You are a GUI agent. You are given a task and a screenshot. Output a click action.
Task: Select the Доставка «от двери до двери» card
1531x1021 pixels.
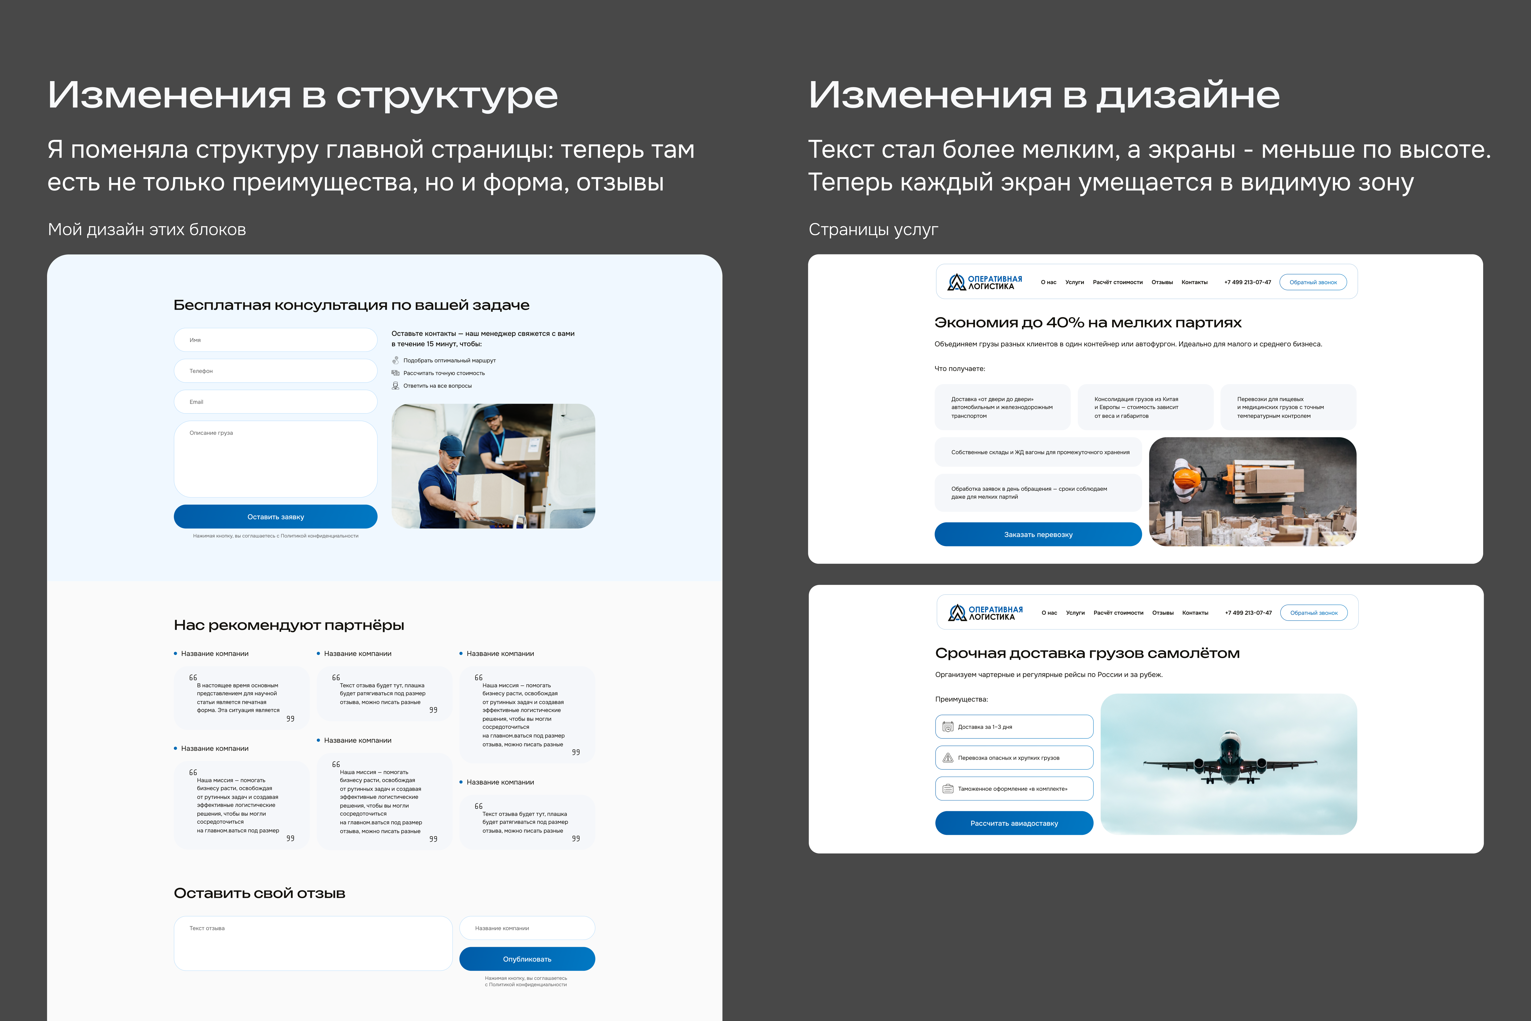(x=1002, y=407)
